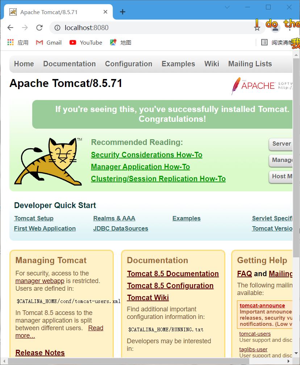Open Tomcat Wiki link
Image resolution: width=300 pixels, height=365 pixels.
pos(148,298)
